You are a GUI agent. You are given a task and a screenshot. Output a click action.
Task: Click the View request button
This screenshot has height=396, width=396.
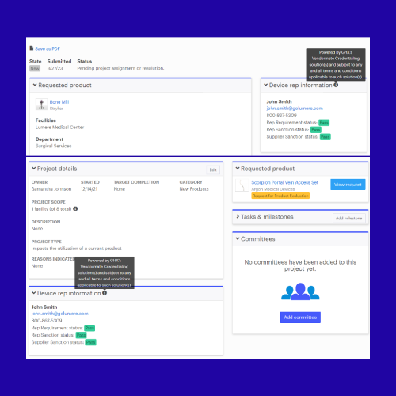click(x=348, y=185)
